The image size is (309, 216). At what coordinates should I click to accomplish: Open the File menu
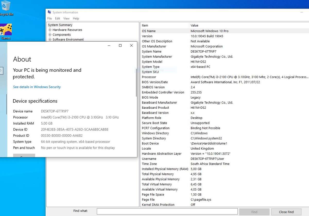50,18
